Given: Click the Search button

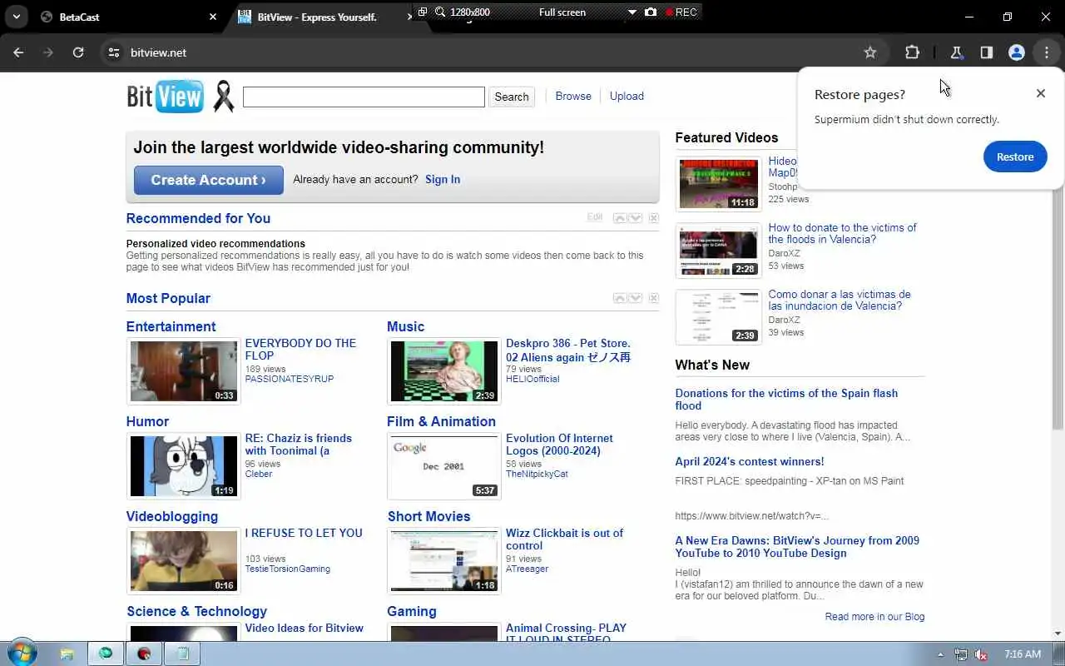Looking at the screenshot, I should click(x=512, y=97).
